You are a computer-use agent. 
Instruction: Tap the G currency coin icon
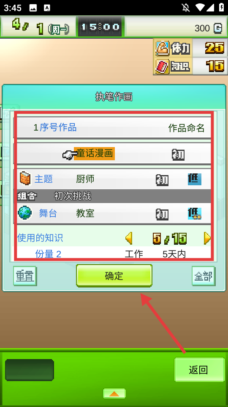pos(218,28)
